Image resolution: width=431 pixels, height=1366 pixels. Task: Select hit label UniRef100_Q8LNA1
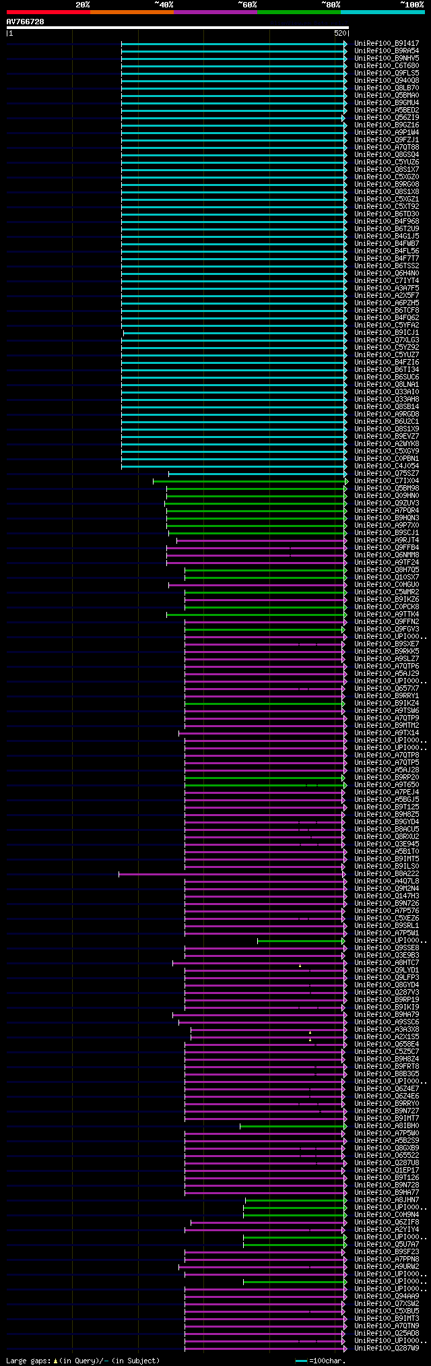coord(387,384)
